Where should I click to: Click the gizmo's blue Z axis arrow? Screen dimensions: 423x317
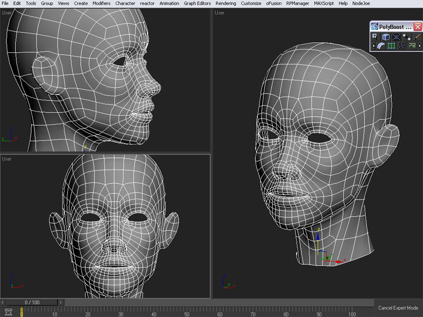tap(318, 236)
